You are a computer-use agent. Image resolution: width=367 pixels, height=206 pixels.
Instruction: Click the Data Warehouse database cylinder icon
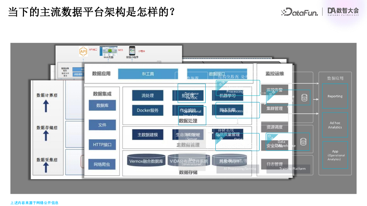pos(304,142)
